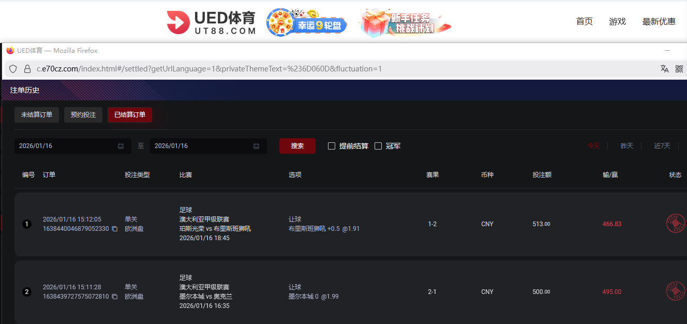This screenshot has height=324, width=687.
Task: Copy order number 1638439727575072810
Action: click(x=115, y=297)
